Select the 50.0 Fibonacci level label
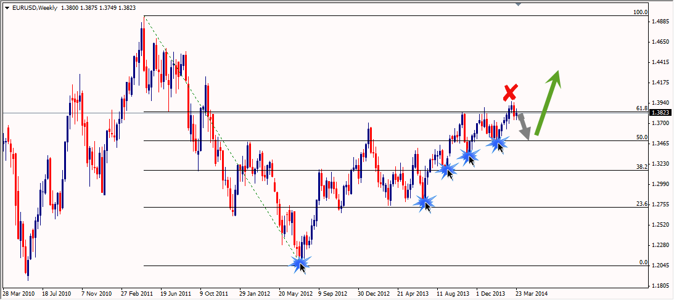Screen dimensions: 674x300 pos(641,137)
